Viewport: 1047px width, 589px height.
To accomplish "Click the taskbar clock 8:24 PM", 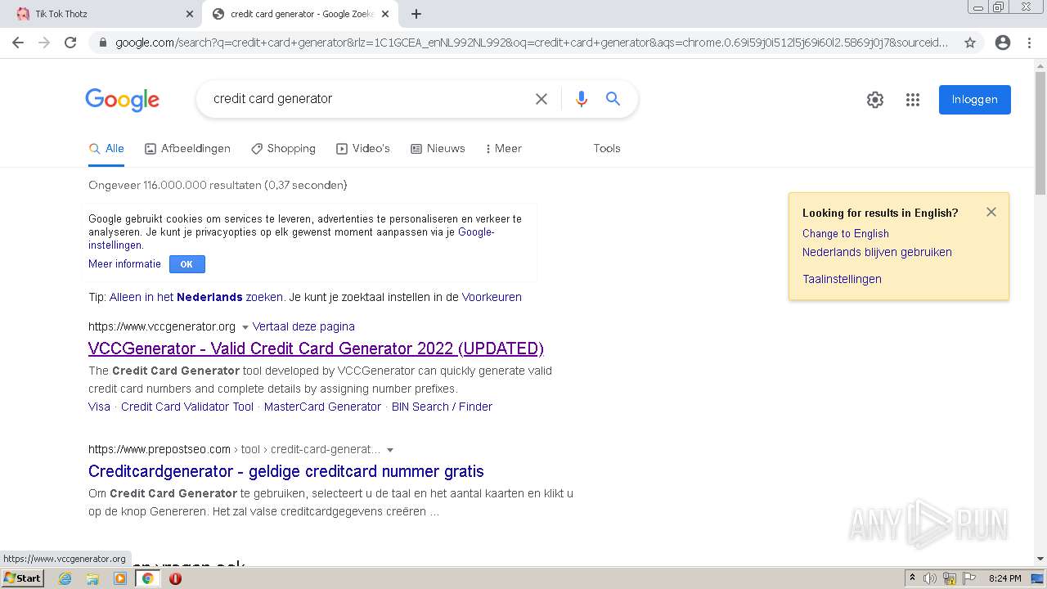I will 1004,578.
